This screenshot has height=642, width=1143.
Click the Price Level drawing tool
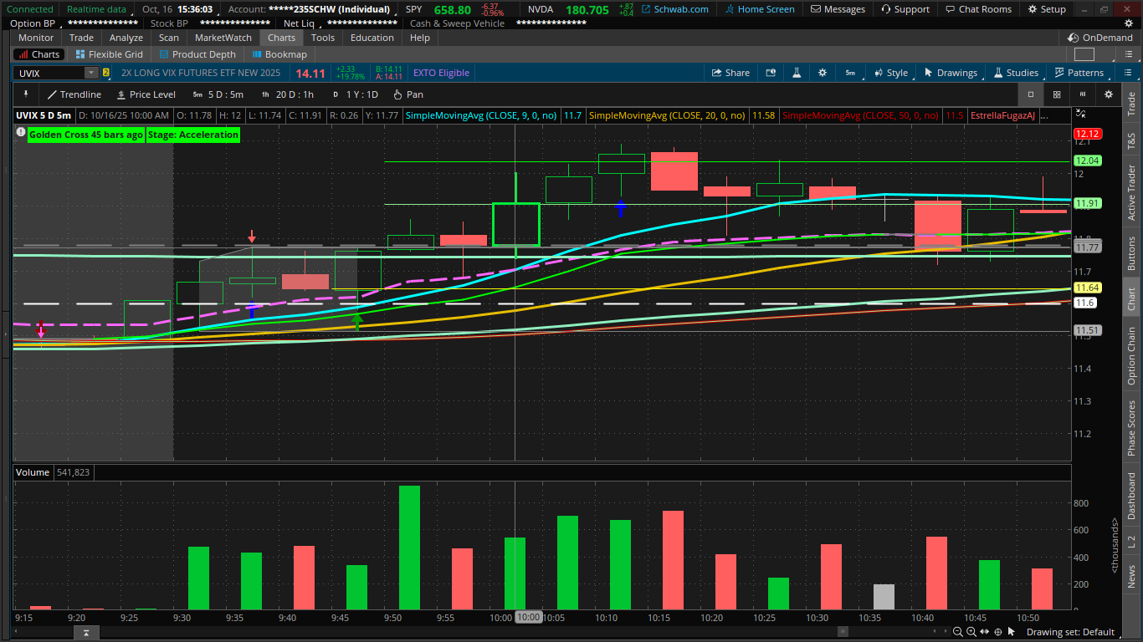pos(146,94)
